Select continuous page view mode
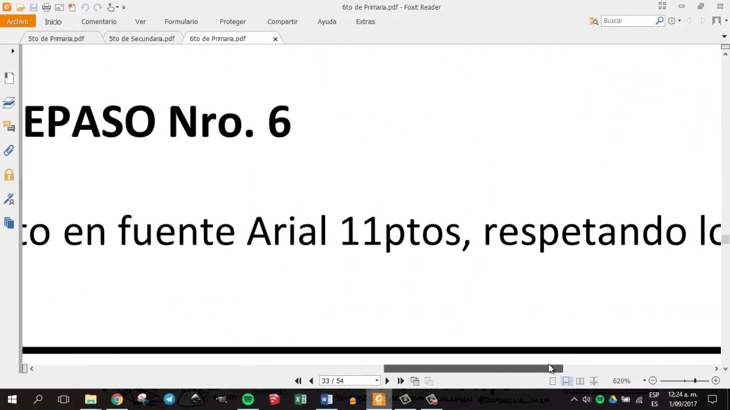The height and width of the screenshot is (410, 730). coord(566,381)
